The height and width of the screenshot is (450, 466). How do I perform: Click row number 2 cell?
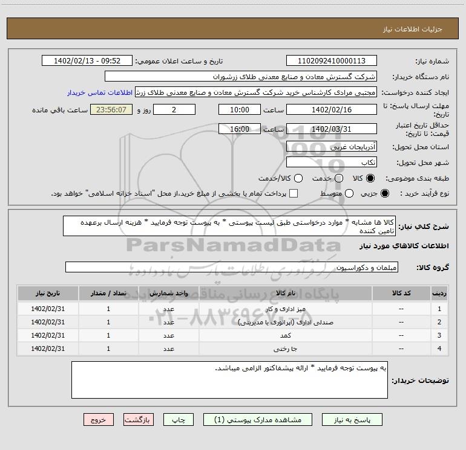click(439, 322)
